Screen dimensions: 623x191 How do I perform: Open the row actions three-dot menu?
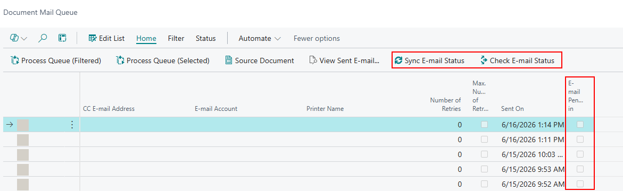(72, 125)
